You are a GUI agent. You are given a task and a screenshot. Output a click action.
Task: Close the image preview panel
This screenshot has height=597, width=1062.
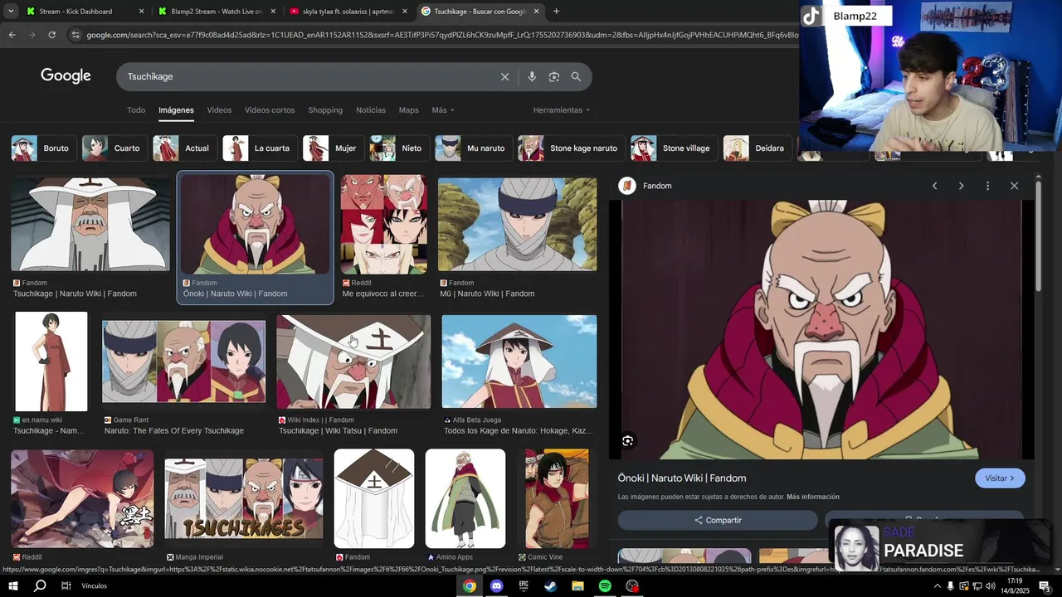click(1014, 186)
